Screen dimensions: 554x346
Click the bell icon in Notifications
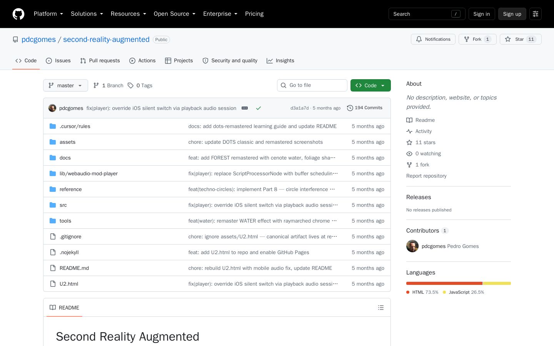coord(419,39)
